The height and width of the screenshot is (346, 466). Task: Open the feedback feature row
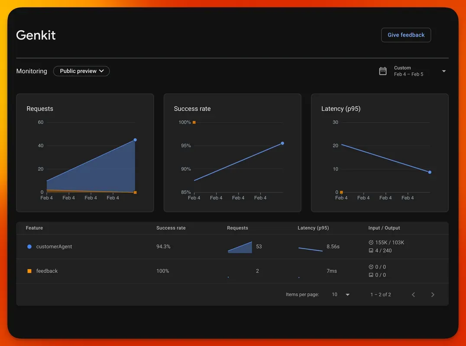pyautogui.click(x=233, y=271)
